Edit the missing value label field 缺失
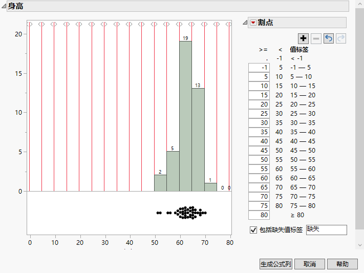The image size is (364, 273). (327, 230)
